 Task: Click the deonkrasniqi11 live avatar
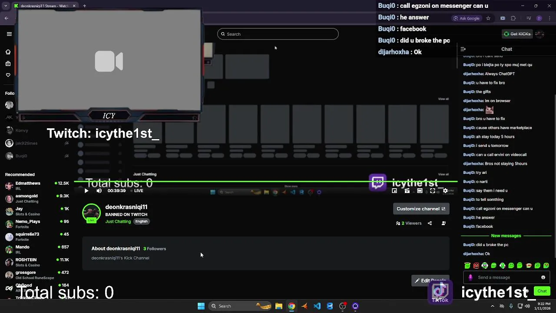(91, 213)
